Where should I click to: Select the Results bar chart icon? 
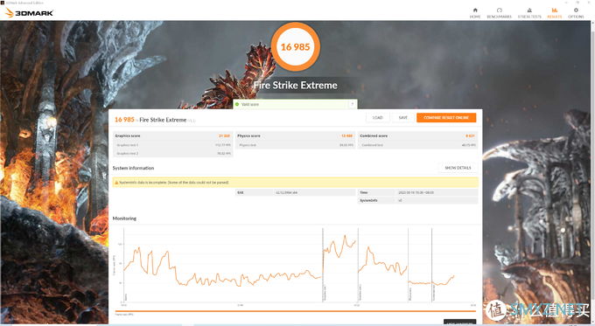pyautogui.click(x=555, y=10)
